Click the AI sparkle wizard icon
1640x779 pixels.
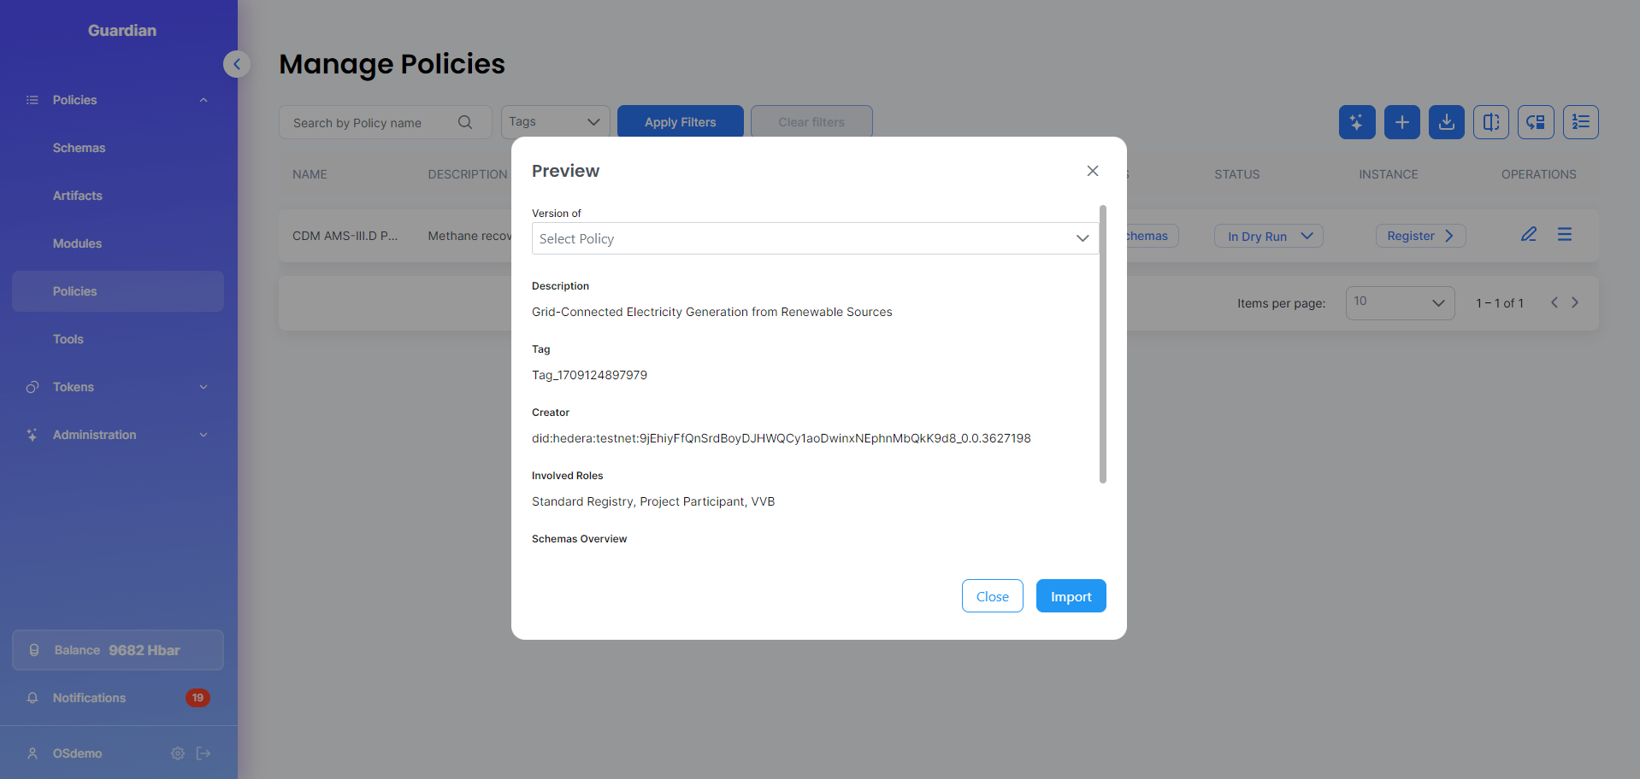(x=1357, y=122)
